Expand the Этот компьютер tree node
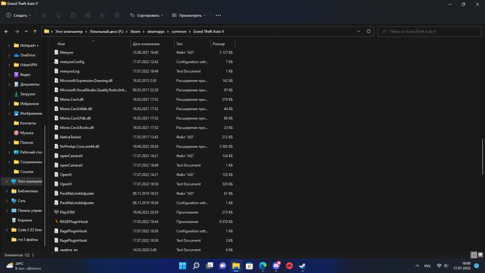This screenshot has width=485, height=273. click(x=6, y=181)
